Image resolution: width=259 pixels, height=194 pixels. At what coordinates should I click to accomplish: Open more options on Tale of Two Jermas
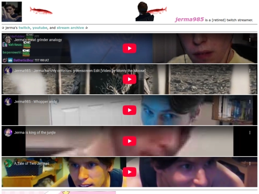tap(250, 163)
